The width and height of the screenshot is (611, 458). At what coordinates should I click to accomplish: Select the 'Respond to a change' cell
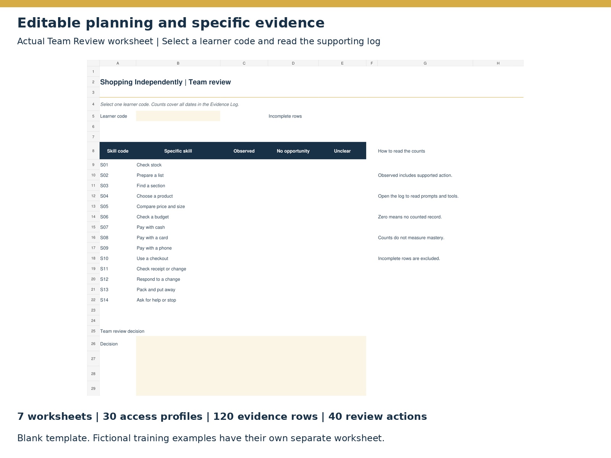tap(178, 279)
